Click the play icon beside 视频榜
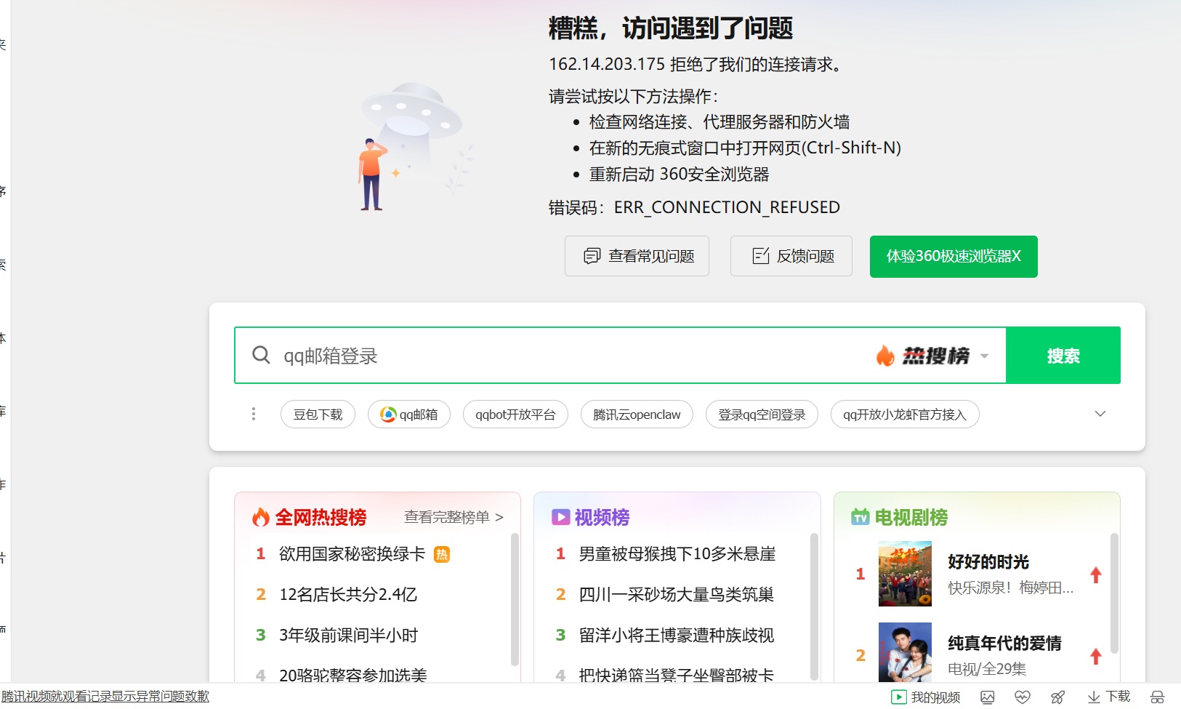Viewport: 1181px width, 709px height. pyautogui.click(x=560, y=517)
